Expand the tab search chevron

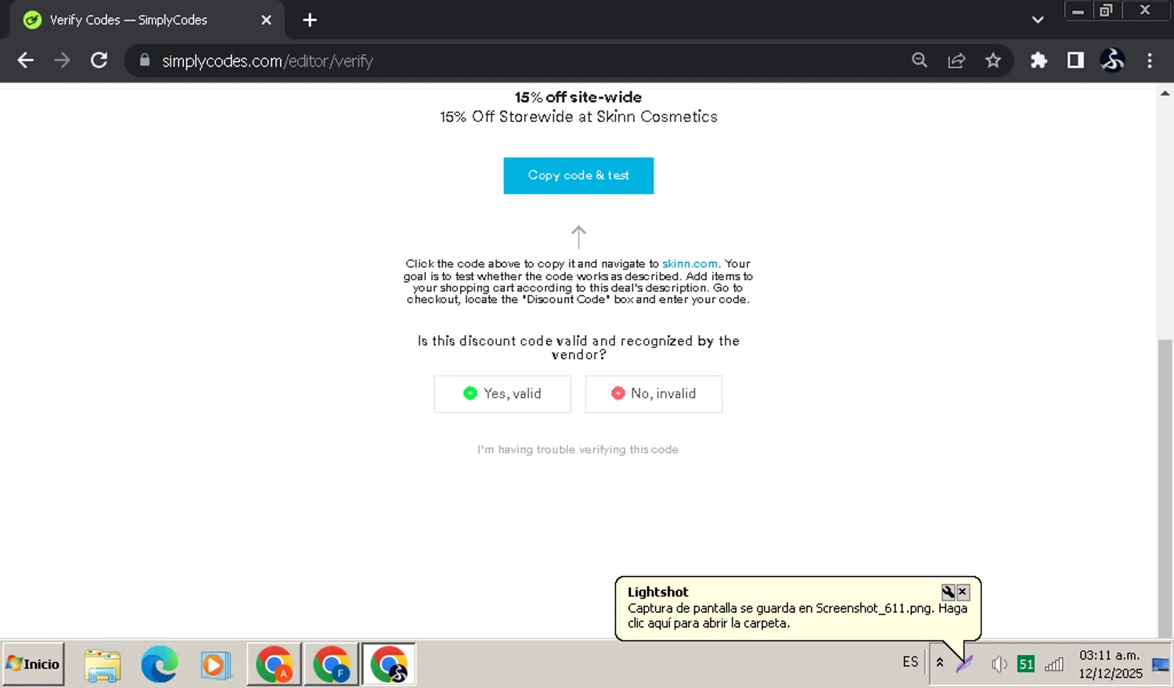(x=1038, y=20)
